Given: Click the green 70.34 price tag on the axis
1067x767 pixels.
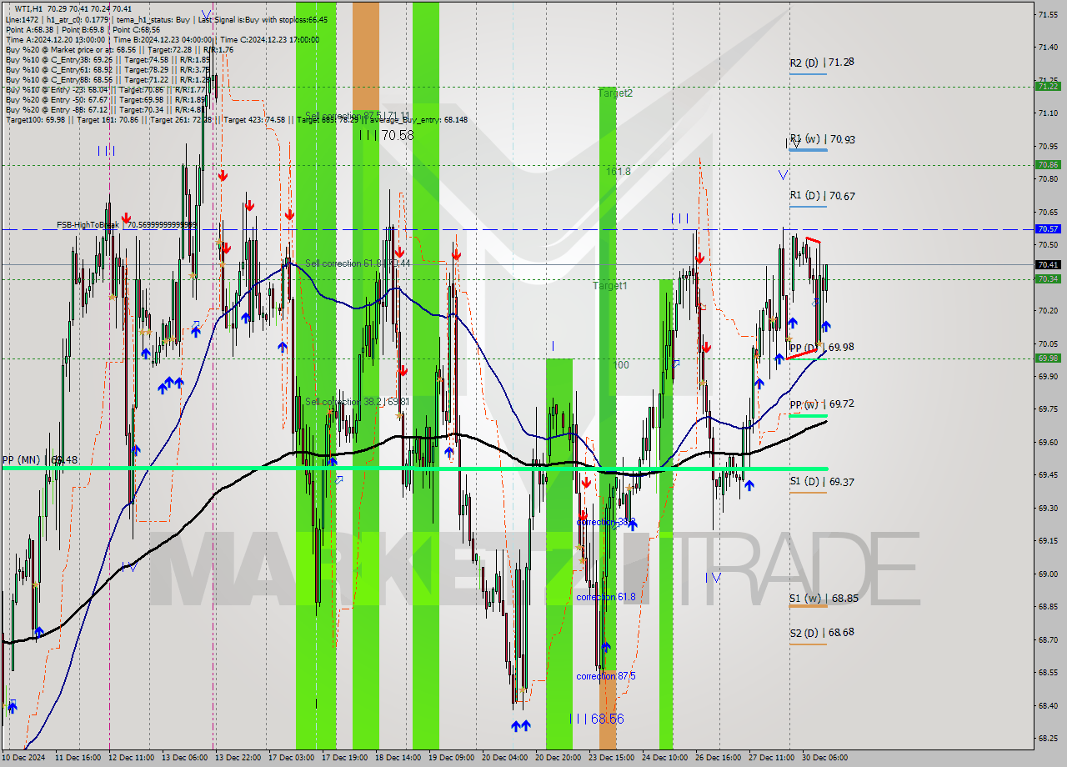Looking at the screenshot, I should pos(1048,278).
